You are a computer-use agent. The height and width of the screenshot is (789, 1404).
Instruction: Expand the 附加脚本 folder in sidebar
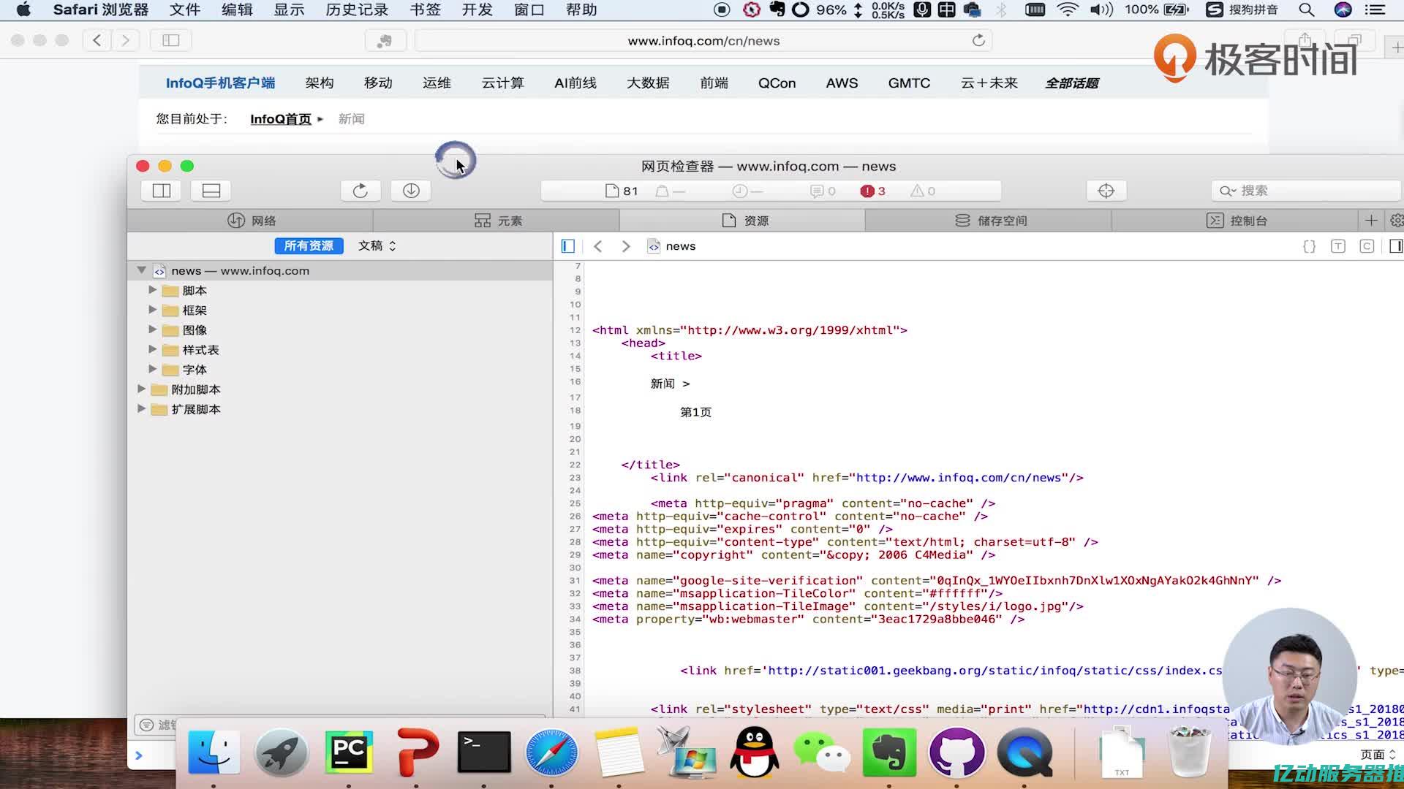[140, 388]
